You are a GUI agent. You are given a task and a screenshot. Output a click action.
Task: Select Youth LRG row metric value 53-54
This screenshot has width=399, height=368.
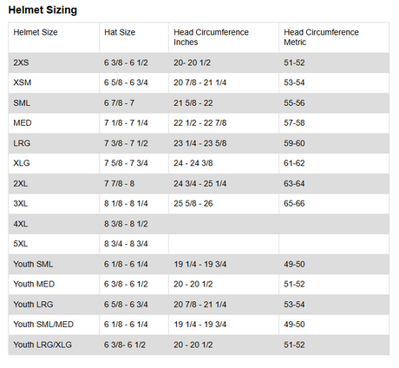point(294,305)
